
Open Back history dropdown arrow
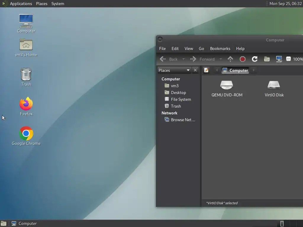pyautogui.click(x=183, y=59)
